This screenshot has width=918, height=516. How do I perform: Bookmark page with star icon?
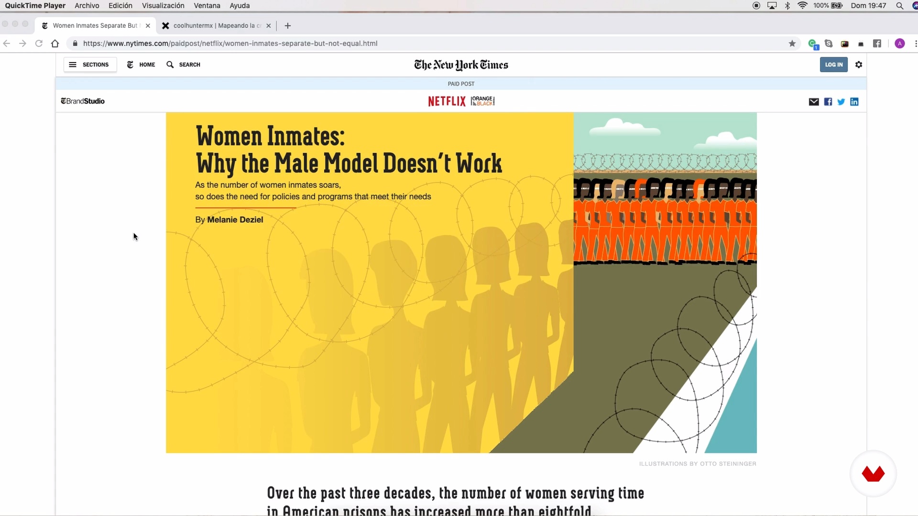pos(792,43)
